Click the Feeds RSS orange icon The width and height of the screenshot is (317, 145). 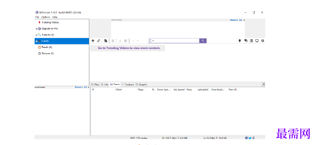(40, 47)
